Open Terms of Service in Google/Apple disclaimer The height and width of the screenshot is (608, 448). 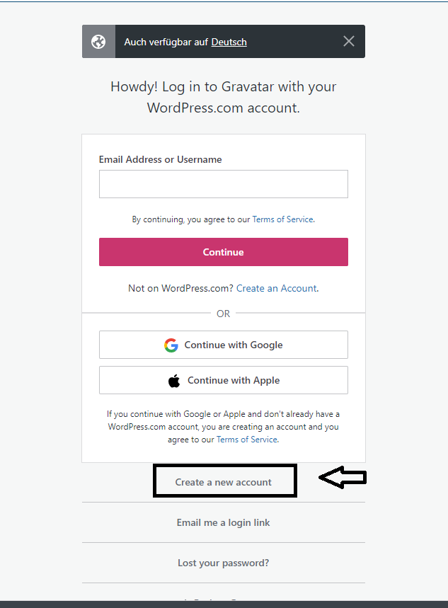pos(247,440)
